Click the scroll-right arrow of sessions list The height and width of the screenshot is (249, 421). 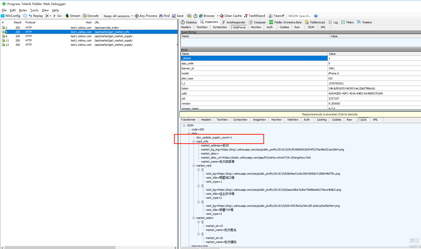(175, 247)
